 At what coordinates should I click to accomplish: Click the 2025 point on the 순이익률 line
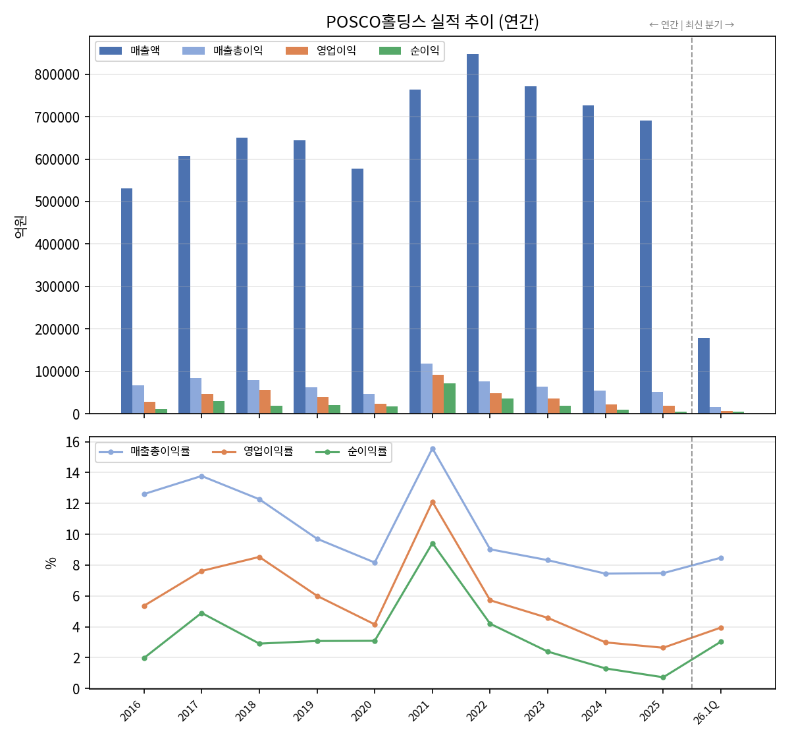click(663, 678)
